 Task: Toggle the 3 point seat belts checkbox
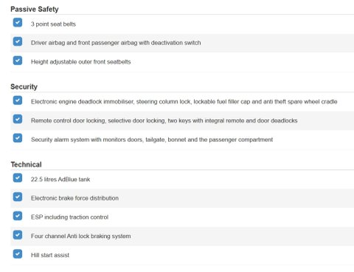[x=18, y=22]
